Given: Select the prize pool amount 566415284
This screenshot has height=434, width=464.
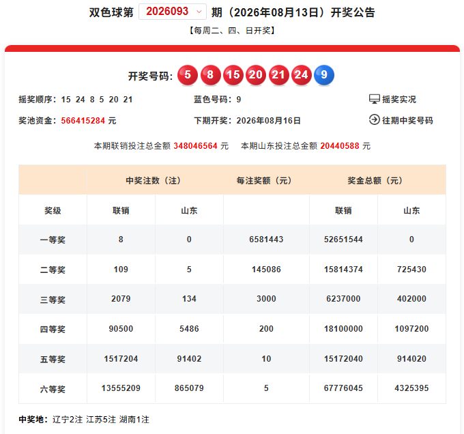Looking at the screenshot, I should click(x=83, y=120).
